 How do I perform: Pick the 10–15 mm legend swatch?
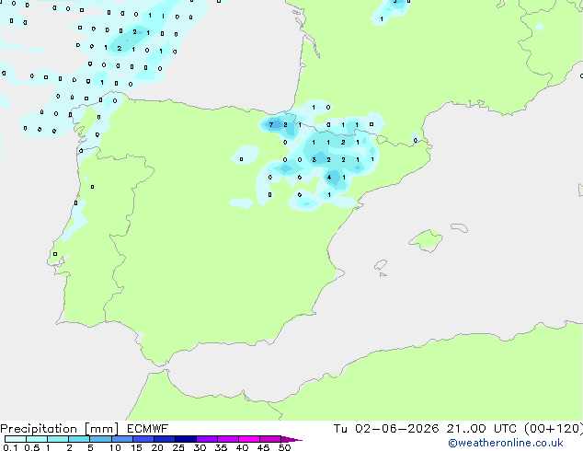click(x=121, y=439)
